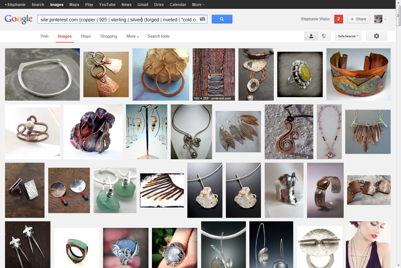401x268 pixels.
Task: Open notifications via the red badge showing 2
Action: tap(338, 19)
